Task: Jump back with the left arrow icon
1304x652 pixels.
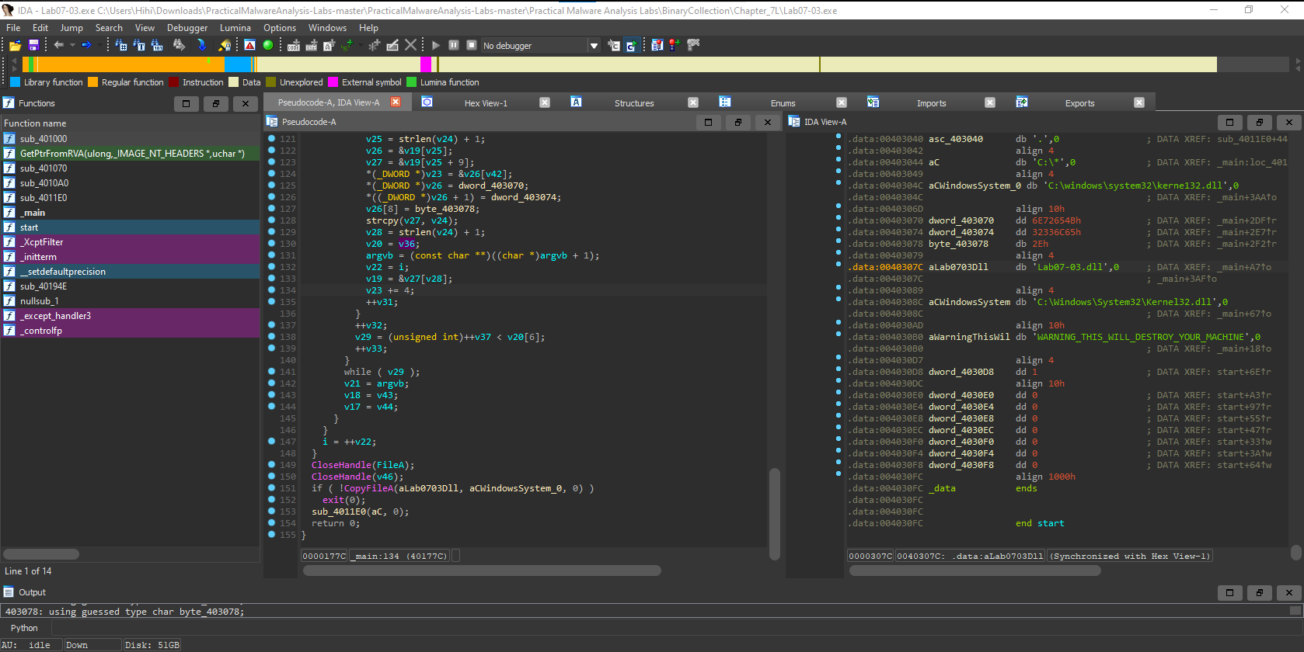Action: coord(58,45)
